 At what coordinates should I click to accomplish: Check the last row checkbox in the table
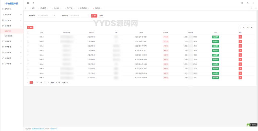point(28,78)
